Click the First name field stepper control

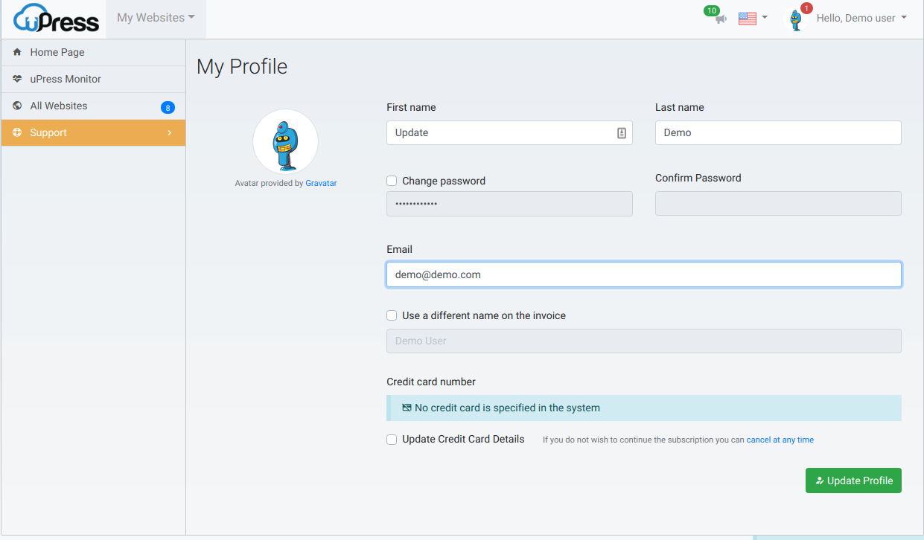pos(622,132)
